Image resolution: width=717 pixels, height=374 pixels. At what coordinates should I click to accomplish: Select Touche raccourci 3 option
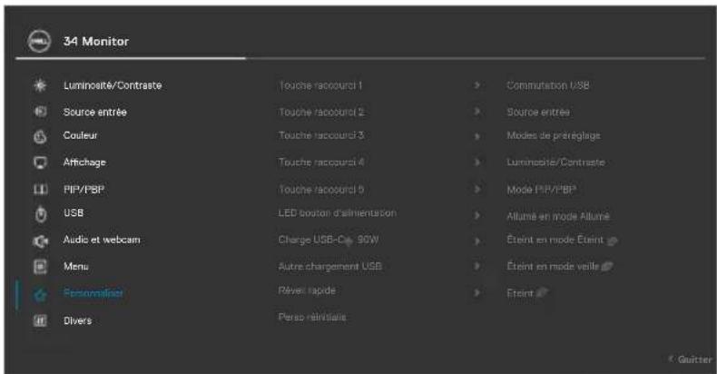click(321, 135)
